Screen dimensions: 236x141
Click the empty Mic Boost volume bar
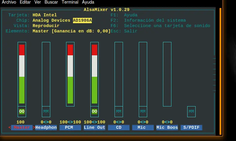tap(167, 74)
